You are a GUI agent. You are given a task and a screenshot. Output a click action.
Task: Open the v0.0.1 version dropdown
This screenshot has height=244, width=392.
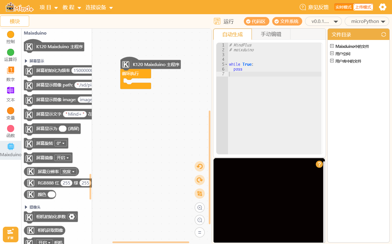[x=323, y=21]
